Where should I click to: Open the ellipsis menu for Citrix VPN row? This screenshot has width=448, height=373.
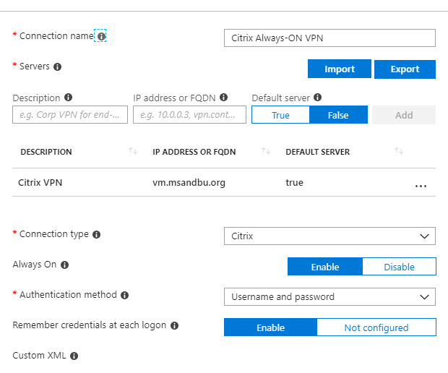[421, 186]
